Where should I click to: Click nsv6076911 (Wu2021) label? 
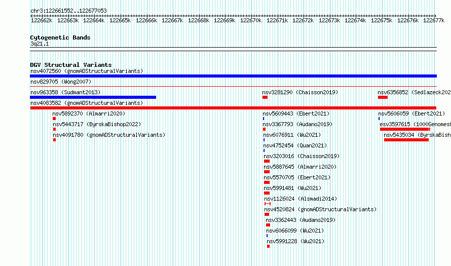pyautogui.click(x=292, y=135)
